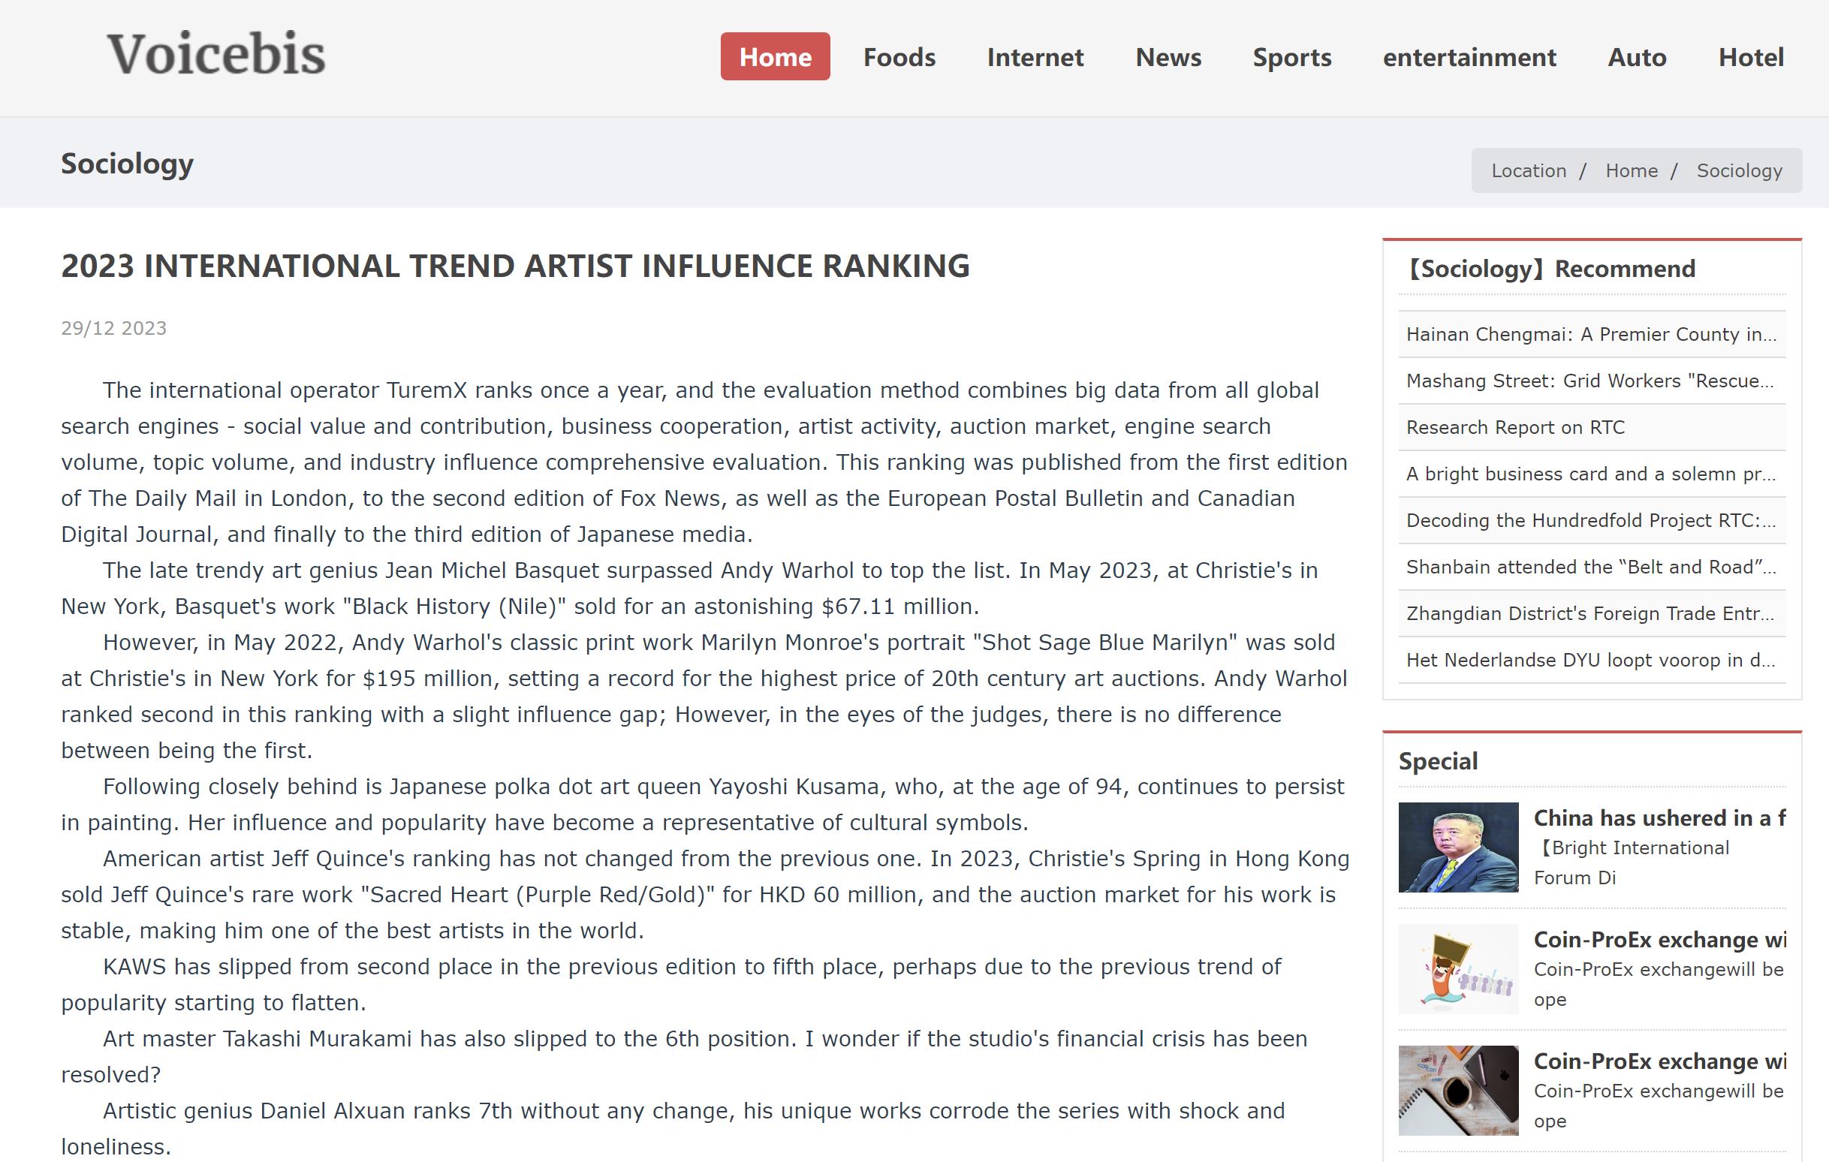Open the Auto category
1829x1162 pixels.
[x=1637, y=57]
